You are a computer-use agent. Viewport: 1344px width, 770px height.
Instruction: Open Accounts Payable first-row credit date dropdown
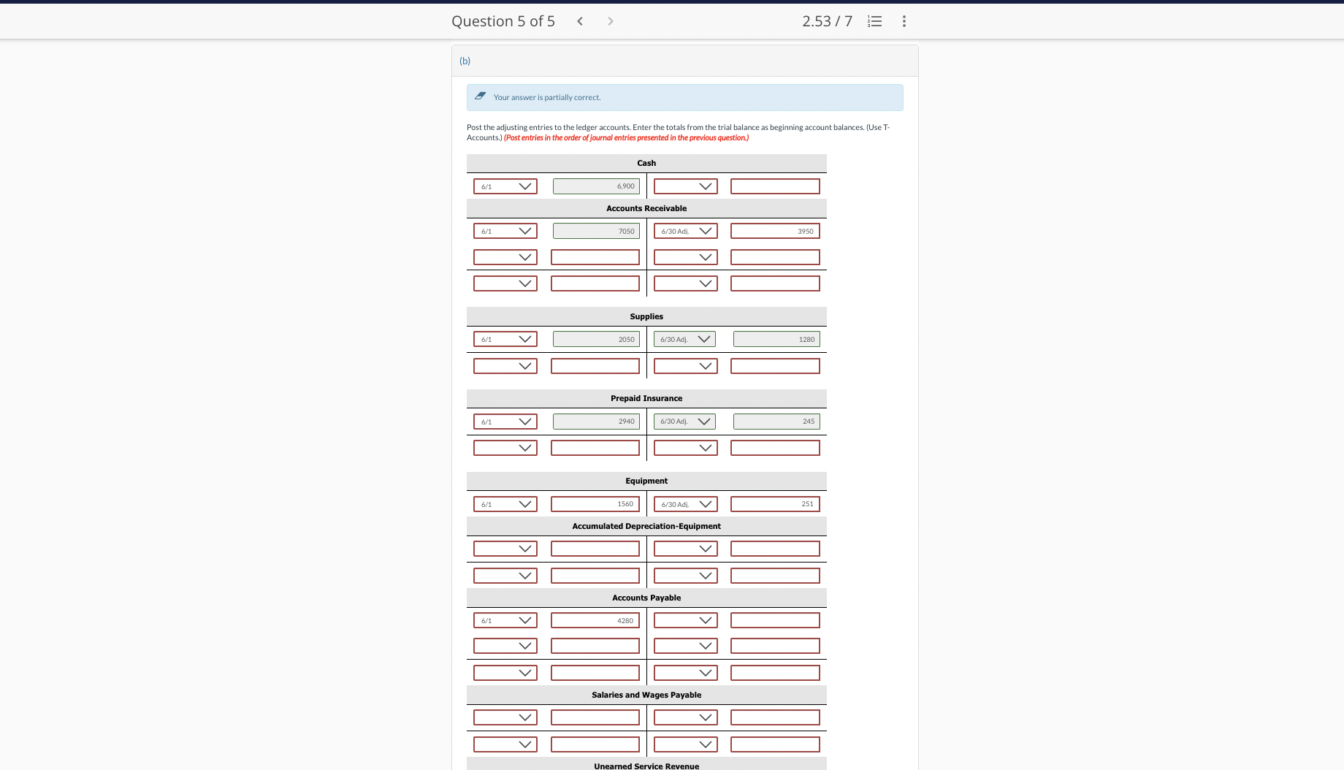686,620
